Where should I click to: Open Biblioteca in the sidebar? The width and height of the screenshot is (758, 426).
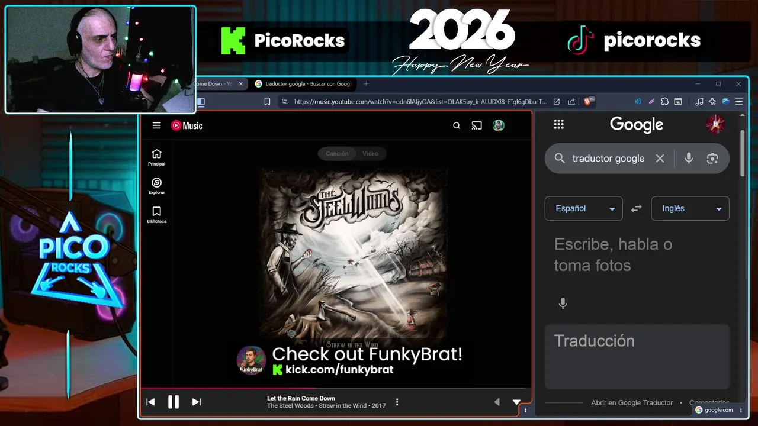pos(157,215)
